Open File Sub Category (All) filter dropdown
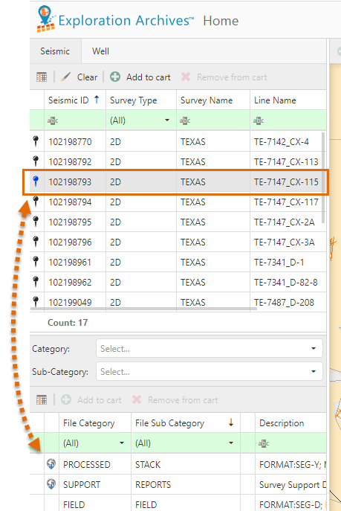 pos(186,443)
